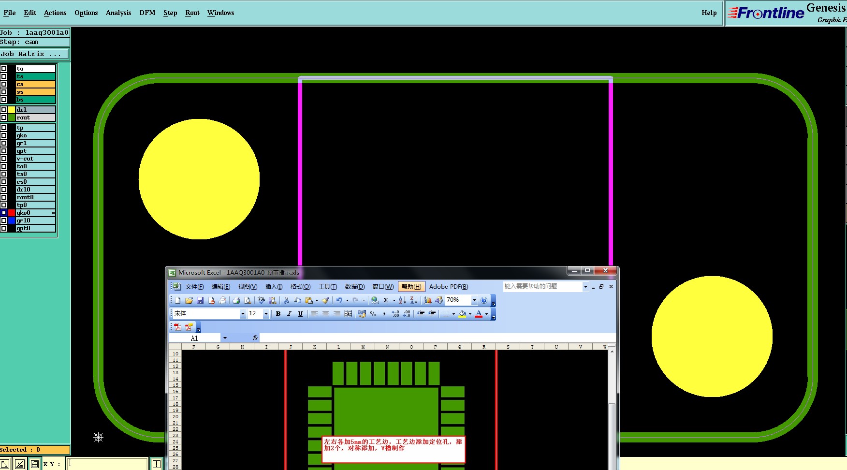The height and width of the screenshot is (470, 847).
Task: Click the New workbook icon in Excel
Action: [177, 300]
